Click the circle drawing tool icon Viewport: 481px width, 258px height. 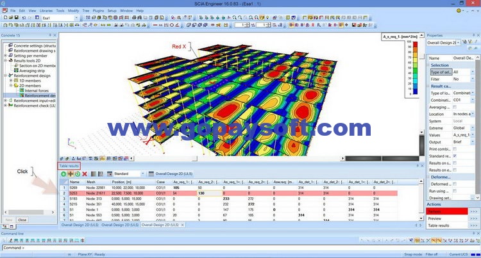click(172, 25)
